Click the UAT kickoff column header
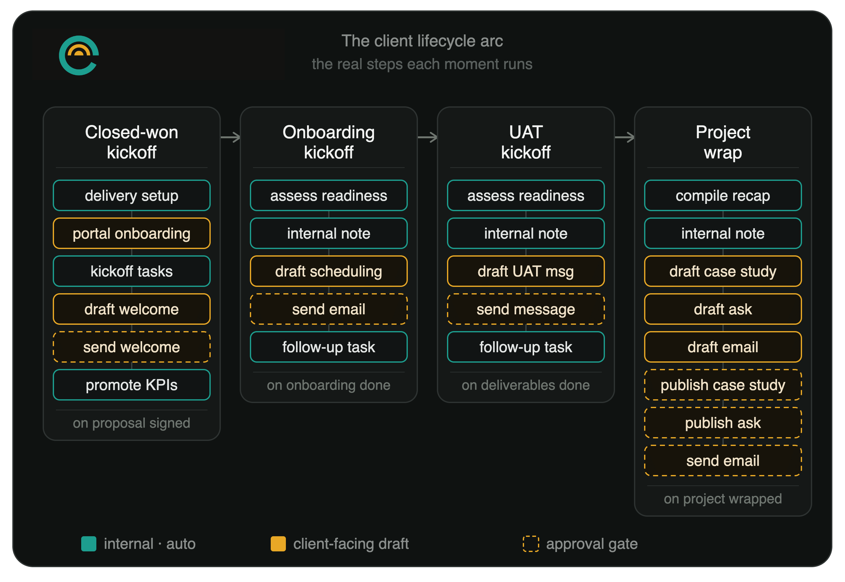The image size is (845, 582). (x=526, y=142)
